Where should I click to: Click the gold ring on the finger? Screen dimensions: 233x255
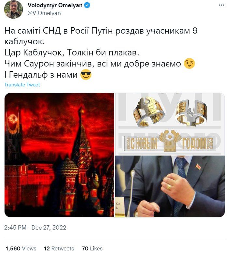tap(169, 187)
